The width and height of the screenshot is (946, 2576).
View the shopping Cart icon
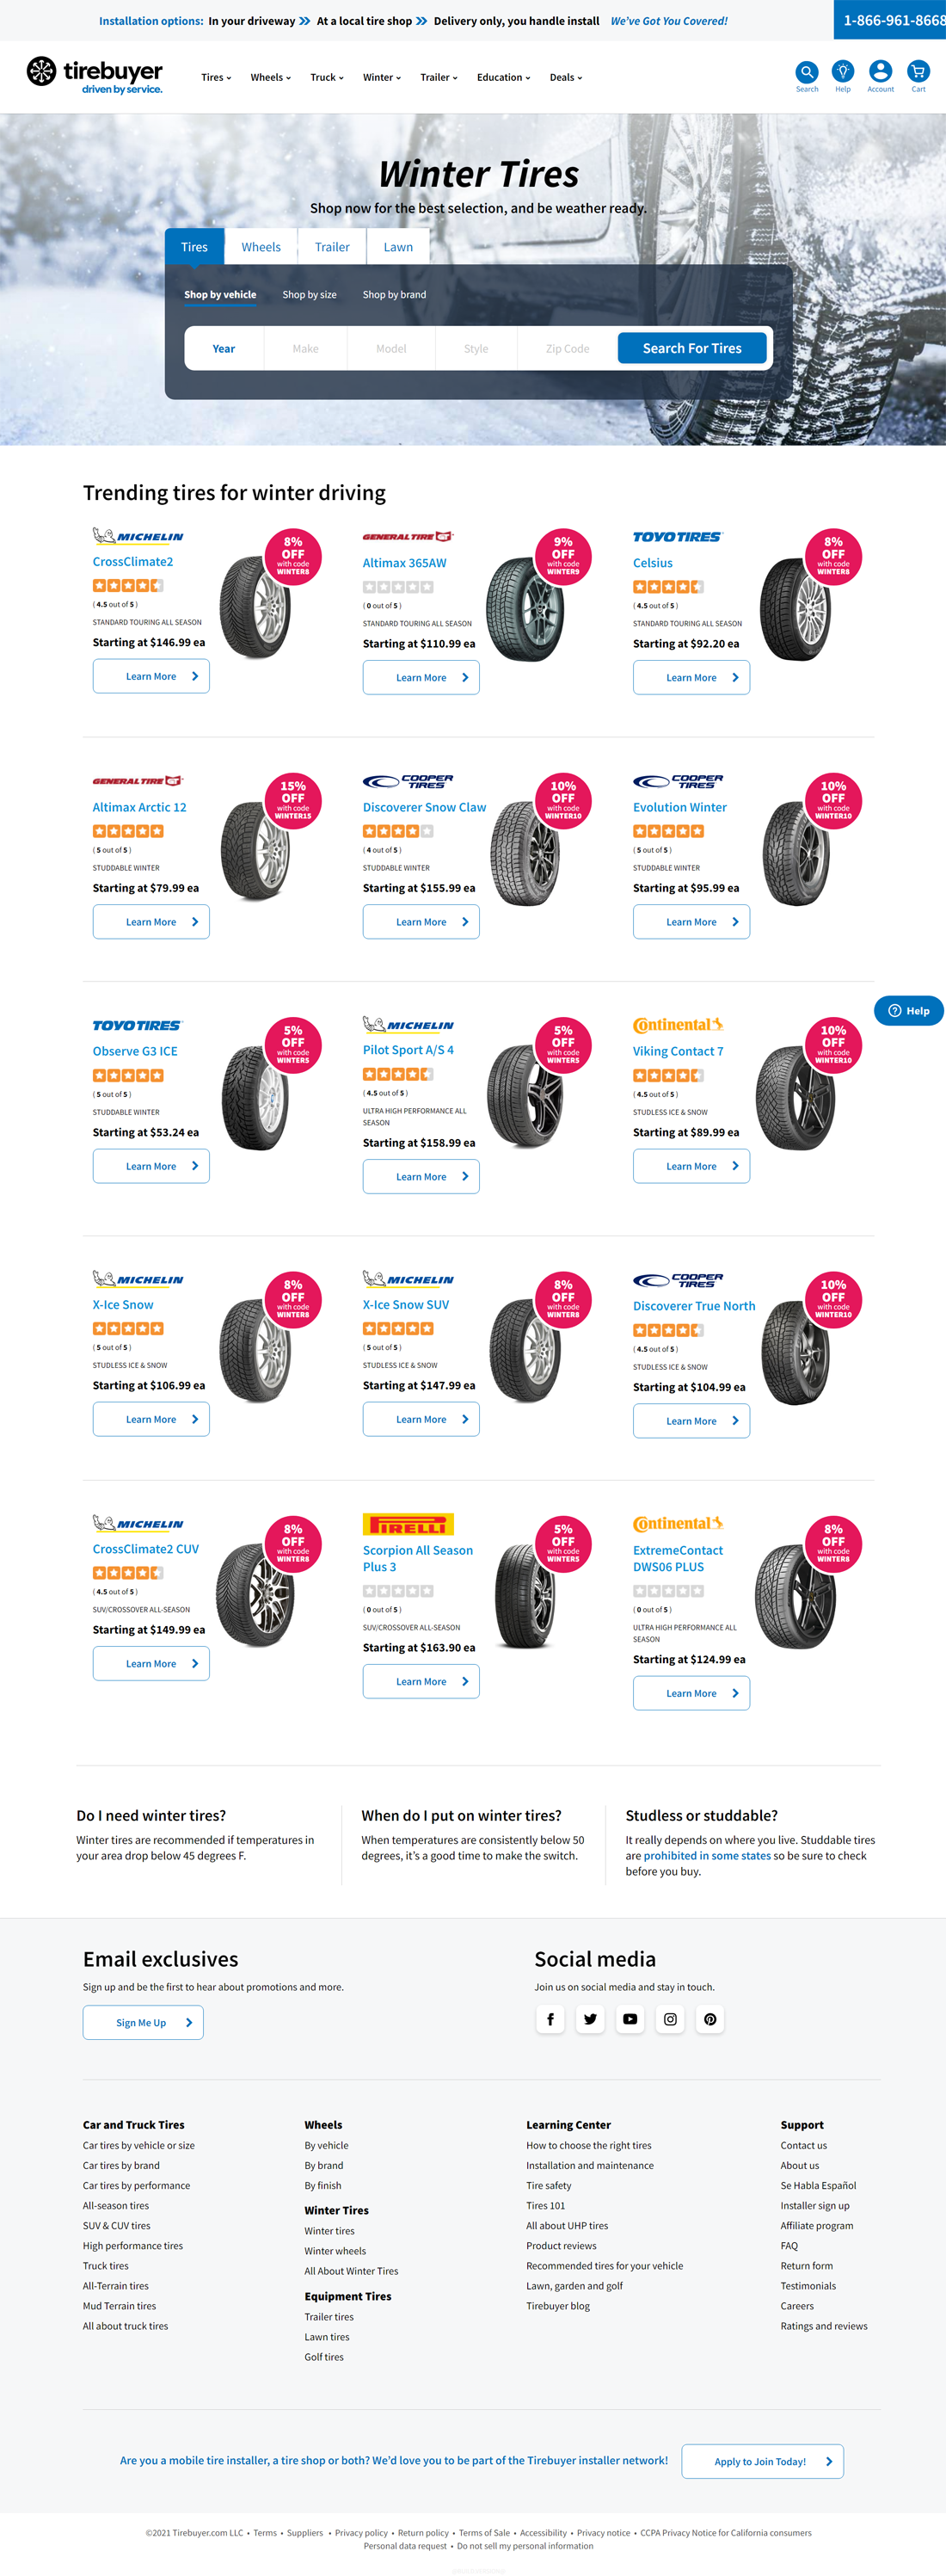pyautogui.click(x=918, y=72)
